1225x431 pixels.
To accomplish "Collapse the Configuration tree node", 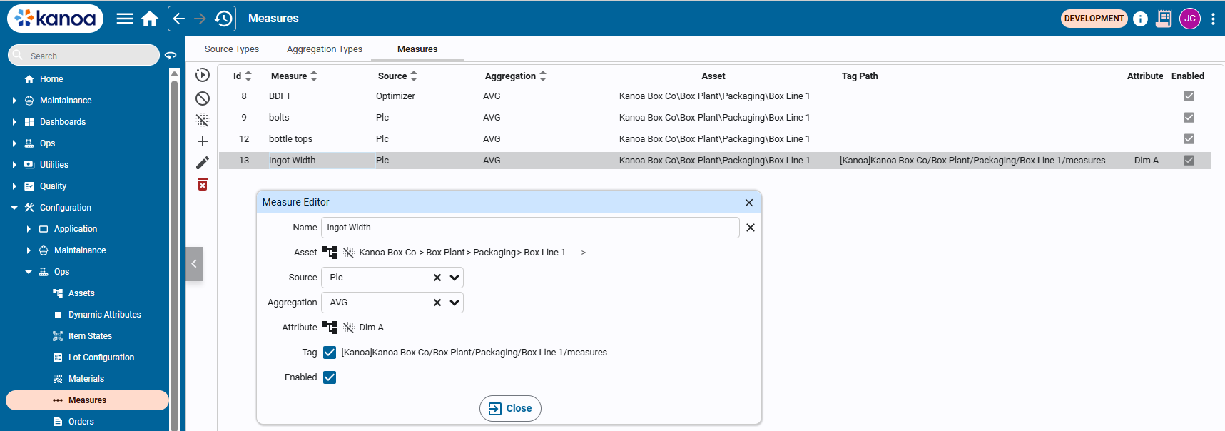I will 14,208.
